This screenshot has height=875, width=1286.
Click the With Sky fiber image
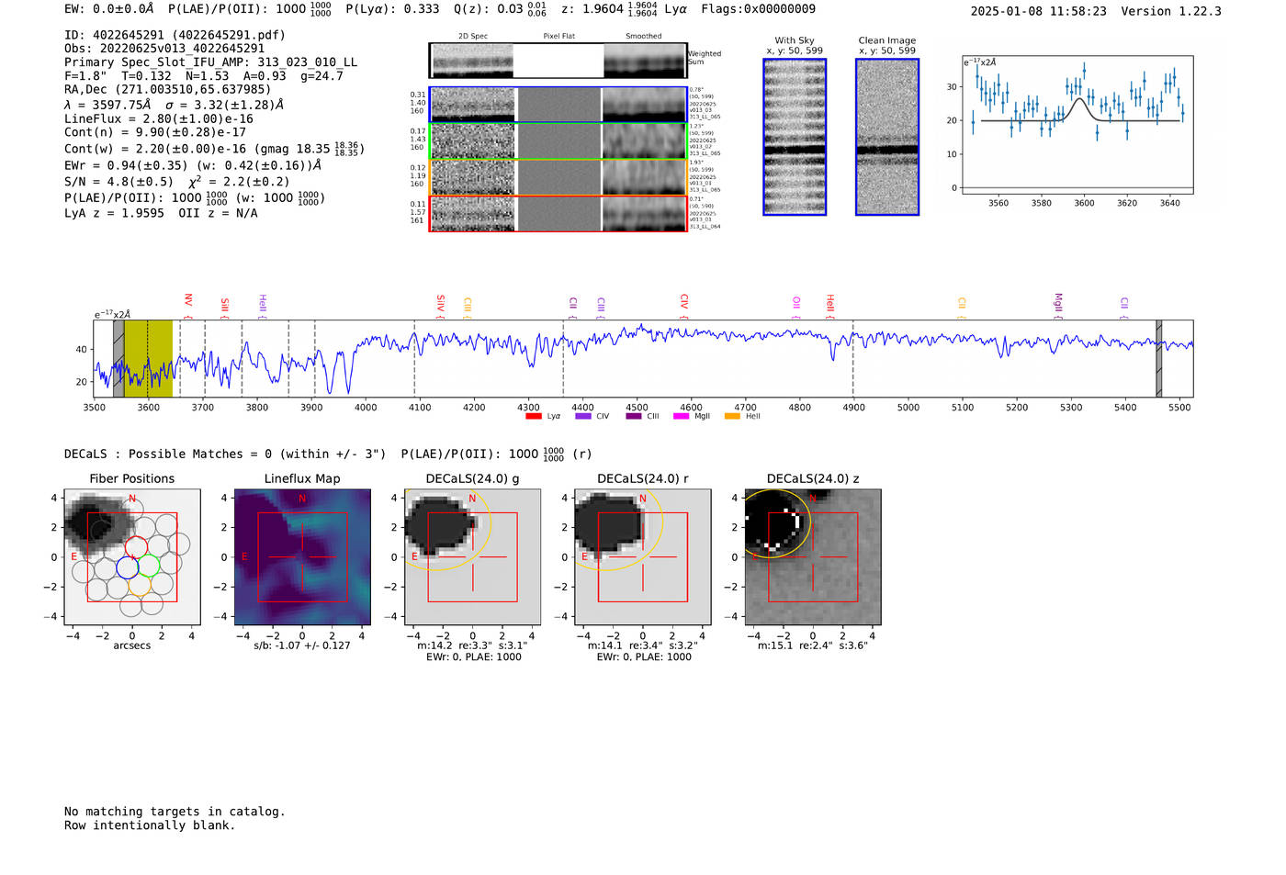[795, 137]
